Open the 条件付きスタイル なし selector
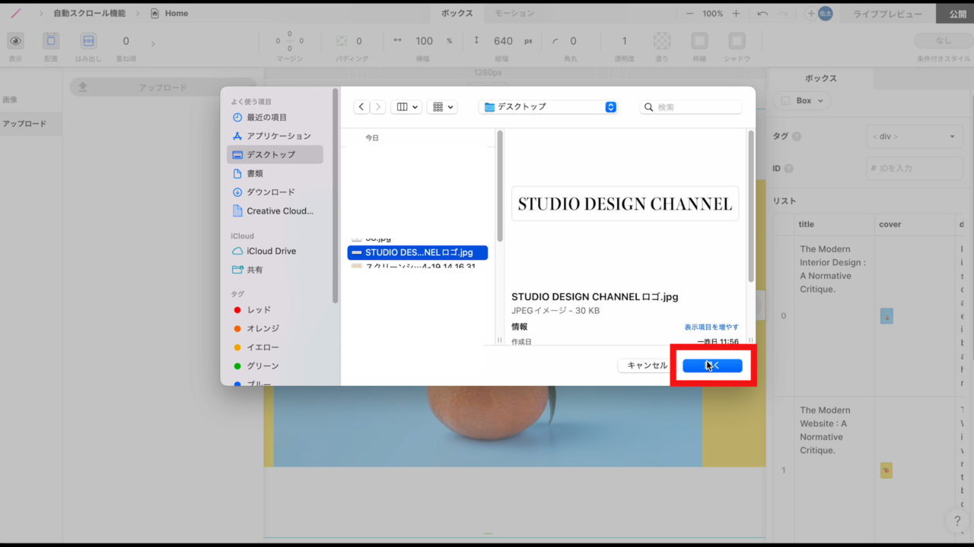This screenshot has width=974, height=547. click(944, 41)
